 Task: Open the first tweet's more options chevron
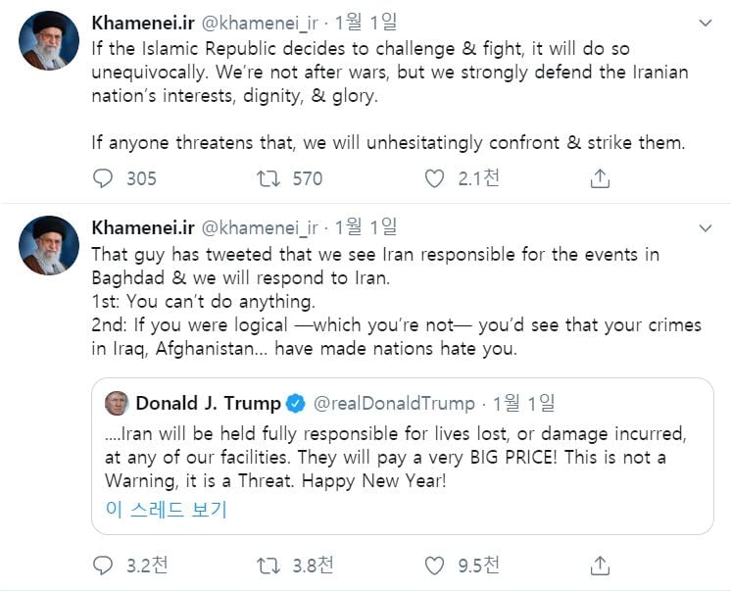pos(705,22)
